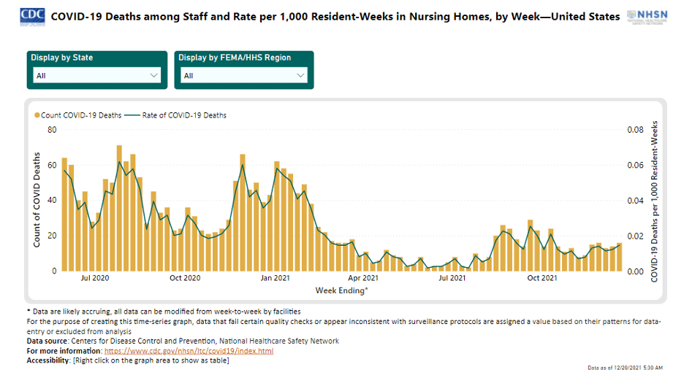Viewport: 684px width, 375px height.
Task: Click the Accessibility note about showing as table
Action: (x=128, y=361)
